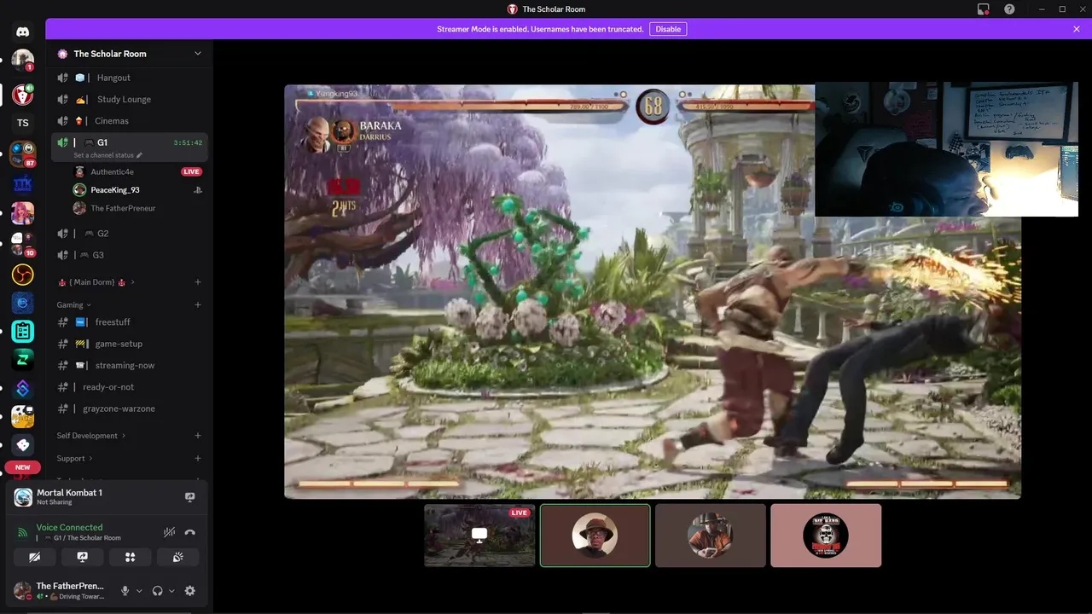Open the anime pink-hair avatar server
The height and width of the screenshot is (614, 1092).
(23, 213)
